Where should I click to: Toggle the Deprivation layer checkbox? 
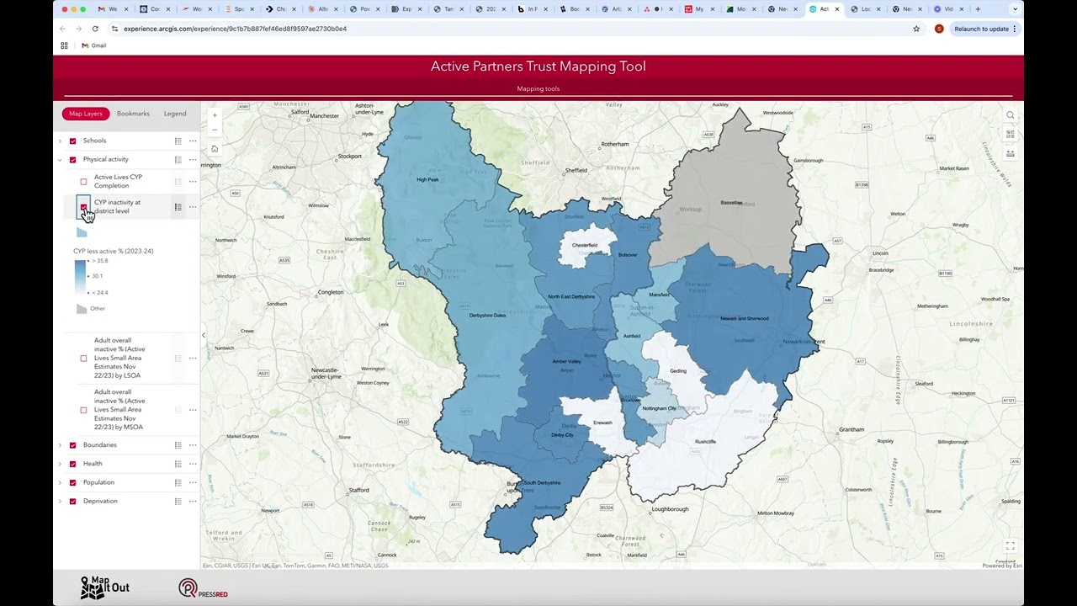tap(72, 501)
